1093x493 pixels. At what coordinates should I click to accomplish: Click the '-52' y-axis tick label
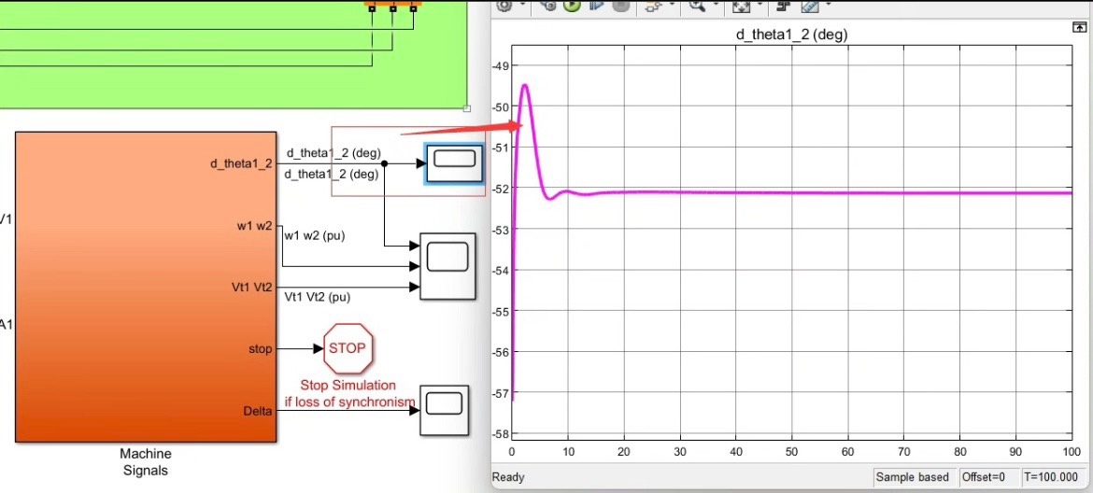point(501,189)
